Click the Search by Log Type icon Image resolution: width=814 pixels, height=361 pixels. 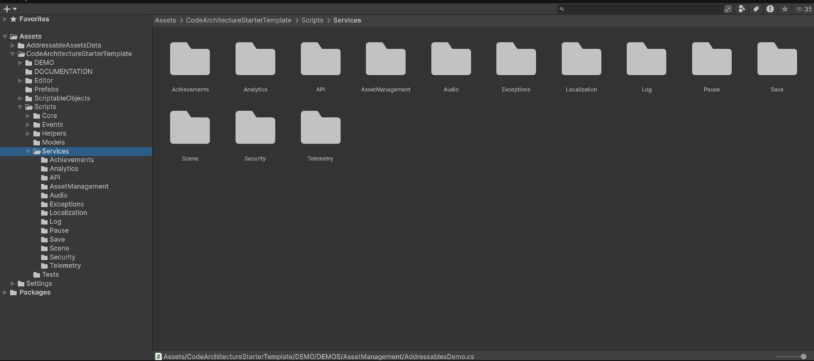pos(770,9)
